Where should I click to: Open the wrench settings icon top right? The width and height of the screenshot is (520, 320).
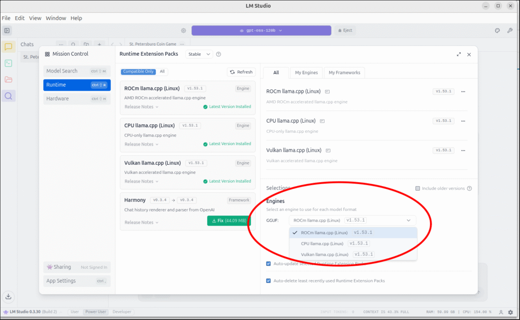(x=510, y=30)
